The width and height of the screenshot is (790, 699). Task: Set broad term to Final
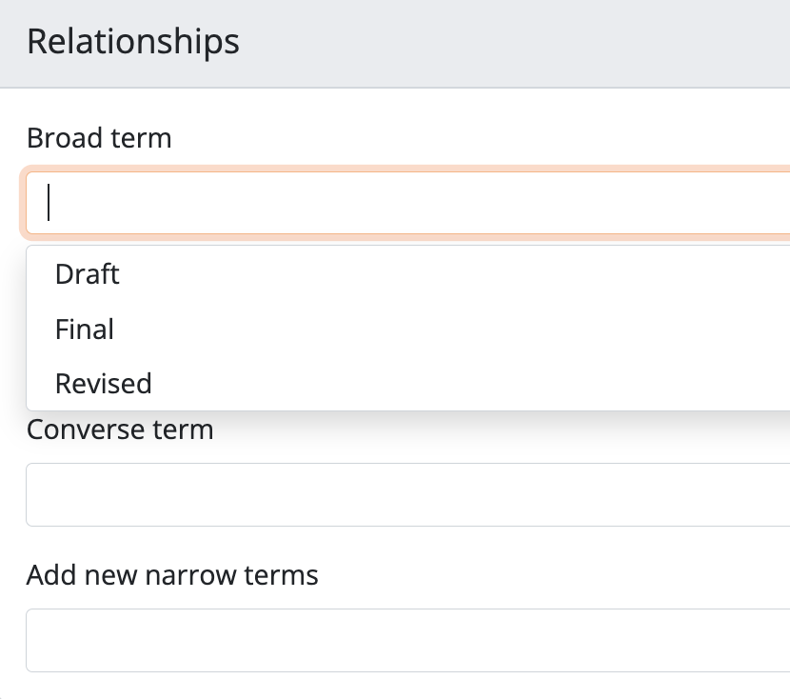coord(85,330)
